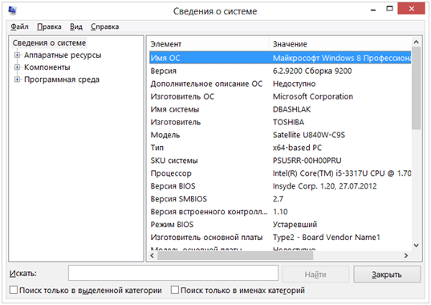431x305 pixels.
Task: Enable Поиск только в именах категорий checkbox
Action: (x=175, y=290)
